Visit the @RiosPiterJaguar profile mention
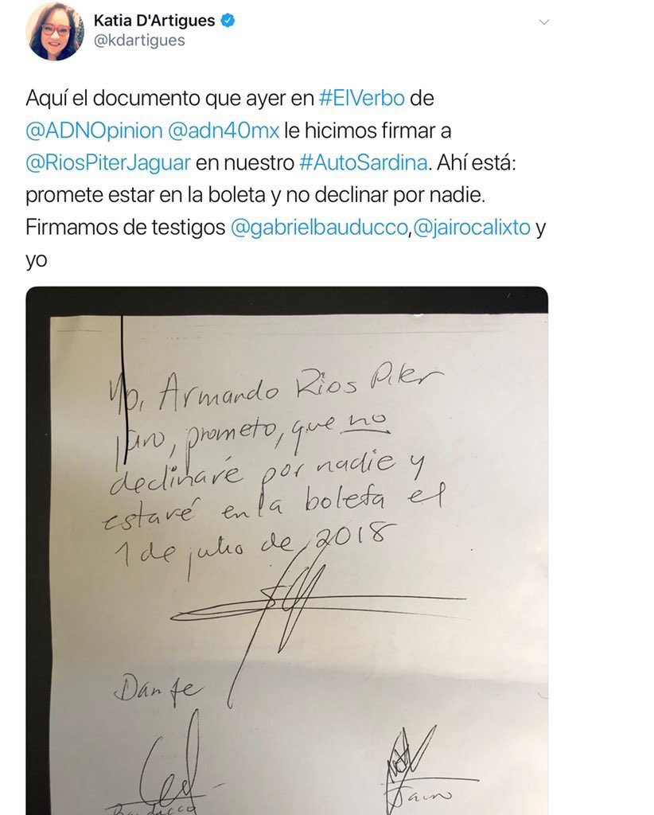Viewport: 654px width, 815px height. click(x=108, y=163)
